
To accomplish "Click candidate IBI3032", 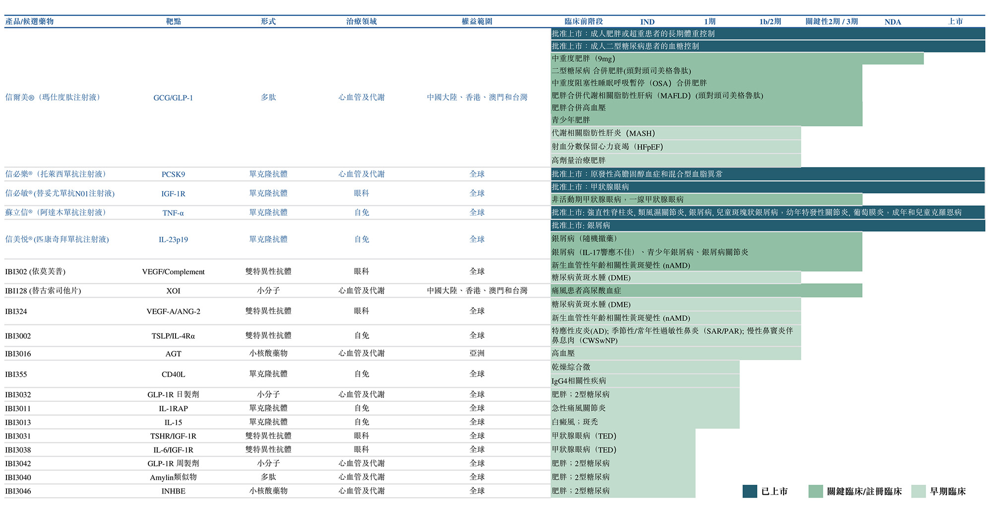I will pyautogui.click(x=18, y=395).
